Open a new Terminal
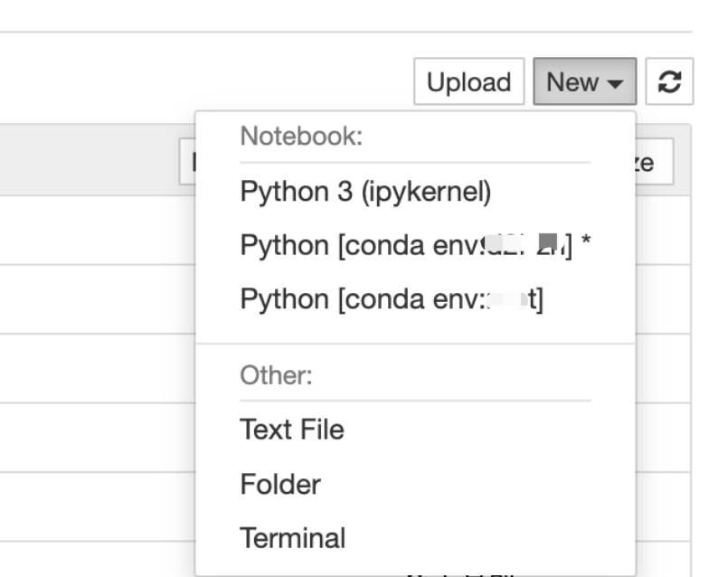The width and height of the screenshot is (709, 577). click(x=292, y=538)
